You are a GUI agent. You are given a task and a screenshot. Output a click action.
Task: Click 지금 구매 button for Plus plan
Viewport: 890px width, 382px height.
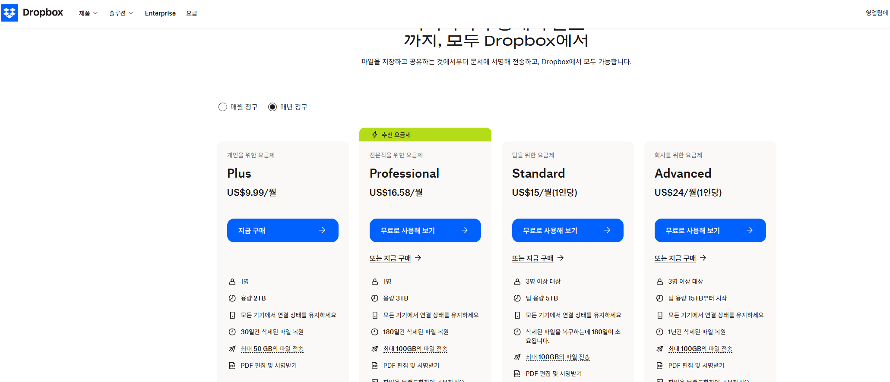click(283, 230)
